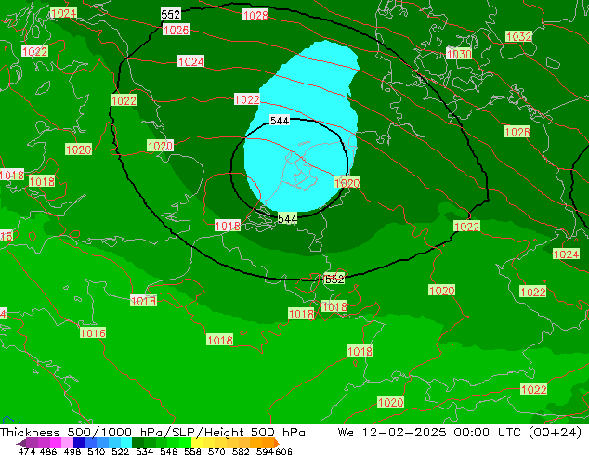Click legend value 510
The height and width of the screenshot is (455, 589).
pyautogui.click(x=97, y=451)
